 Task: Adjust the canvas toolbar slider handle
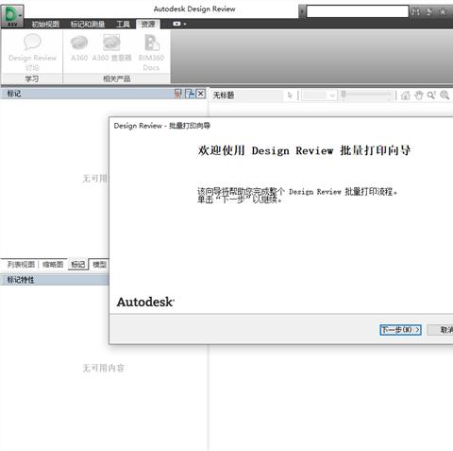click(344, 95)
